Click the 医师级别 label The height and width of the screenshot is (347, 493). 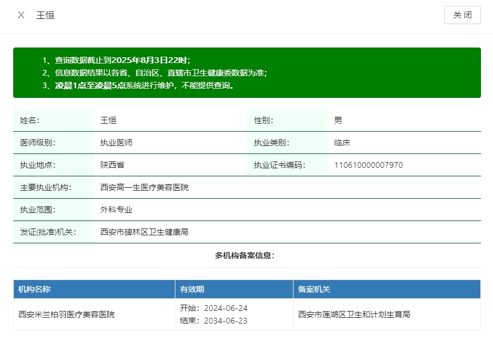click(x=38, y=143)
